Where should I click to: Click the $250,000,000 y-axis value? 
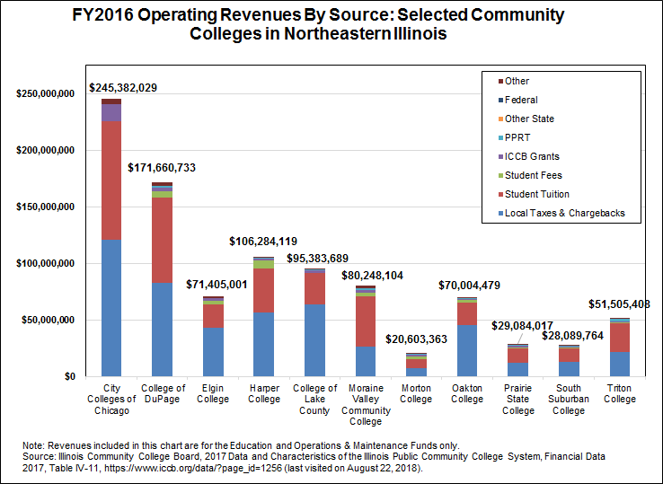45,94
